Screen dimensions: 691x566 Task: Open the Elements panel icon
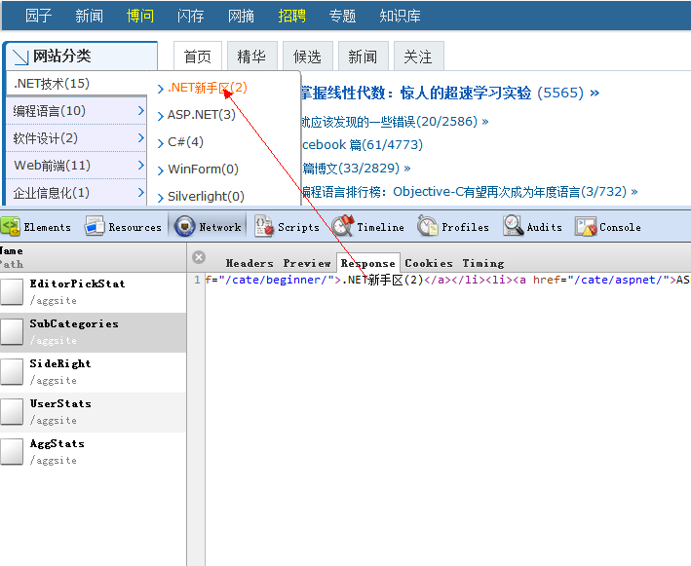[10, 227]
